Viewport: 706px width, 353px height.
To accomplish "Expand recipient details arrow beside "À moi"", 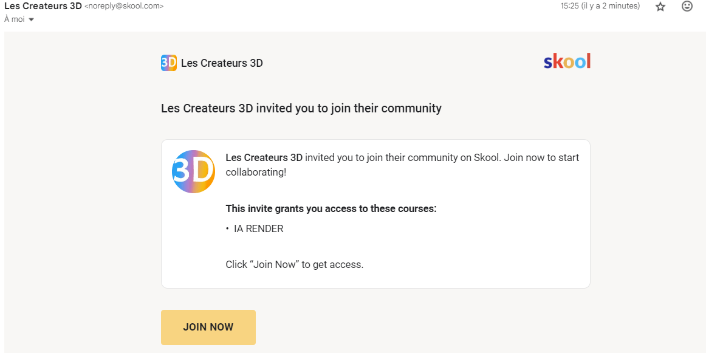I will click(31, 20).
